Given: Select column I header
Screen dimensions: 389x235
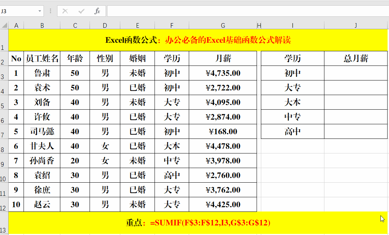Looking at the screenshot, I should click(293, 26).
